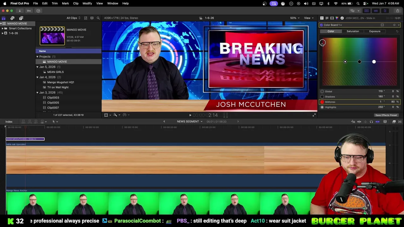Viewport: 404px width, 227px height.
Task: Click the transform tool icon below viewer
Action: pyautogui.click(x=107, y=115)
